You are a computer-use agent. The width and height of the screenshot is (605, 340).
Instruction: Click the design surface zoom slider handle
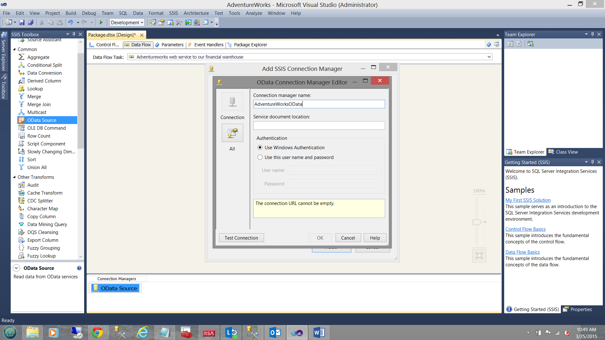click(477, 222)
